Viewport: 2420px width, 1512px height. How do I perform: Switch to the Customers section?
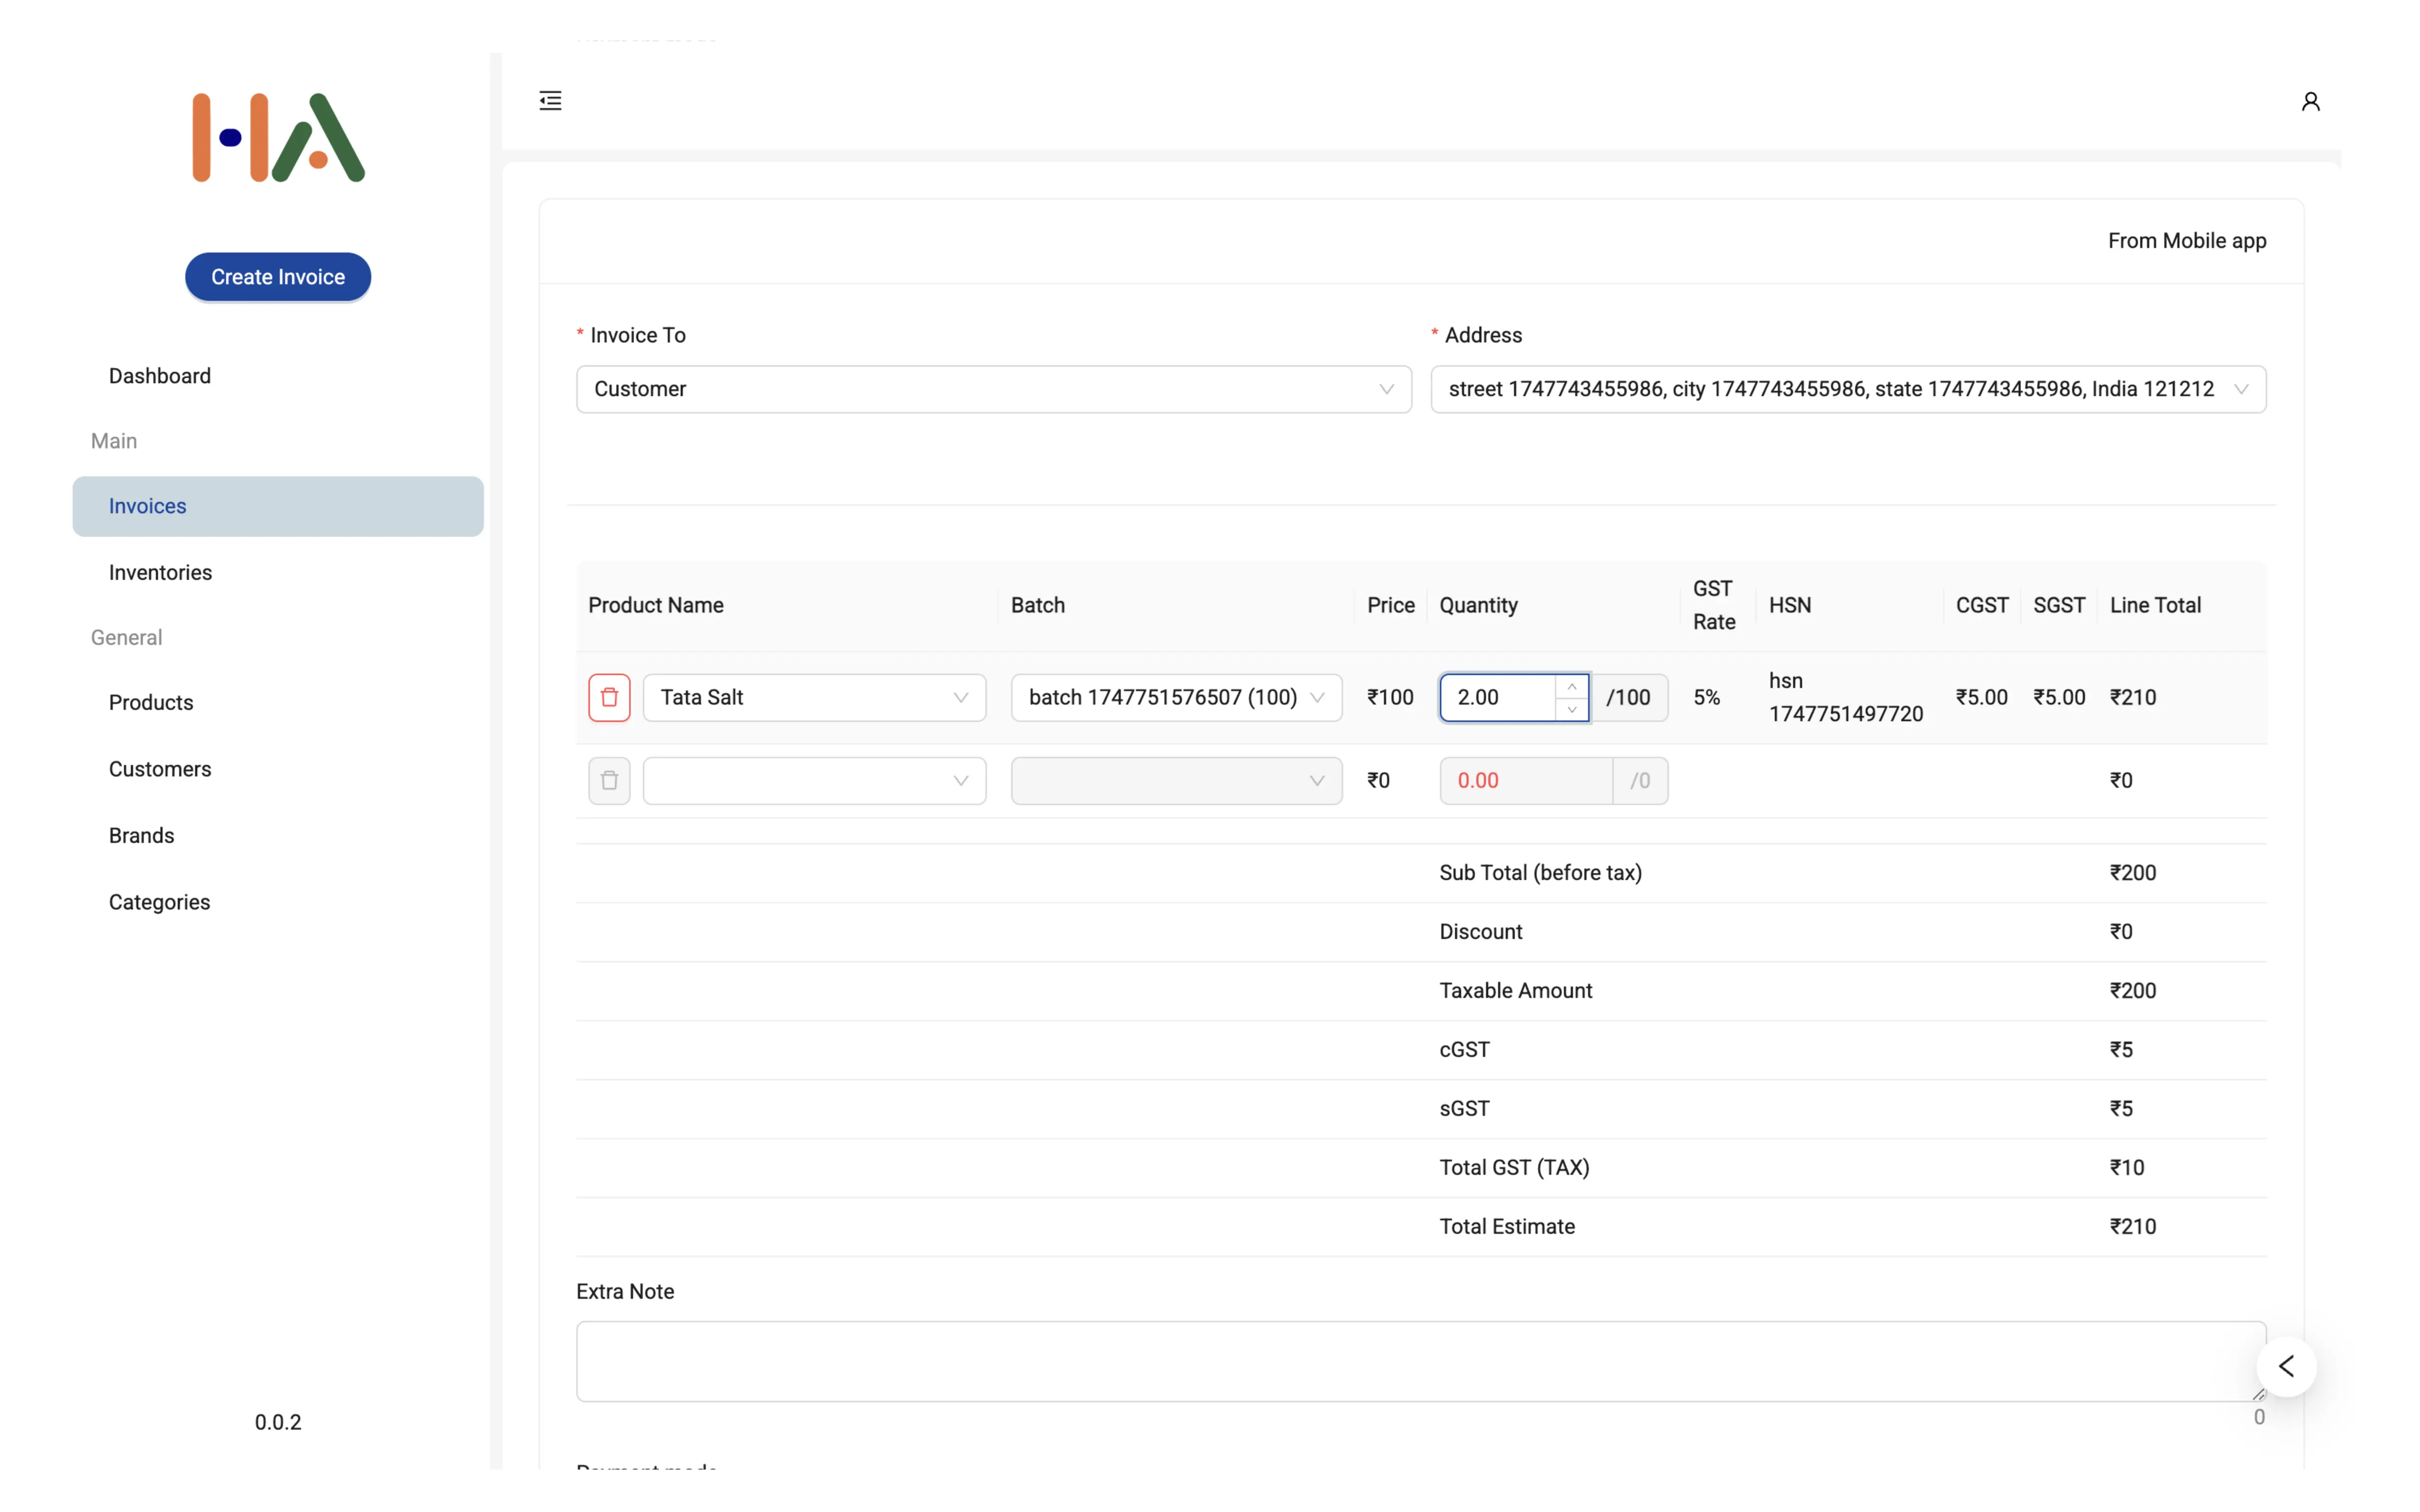(x=159, y=768)
